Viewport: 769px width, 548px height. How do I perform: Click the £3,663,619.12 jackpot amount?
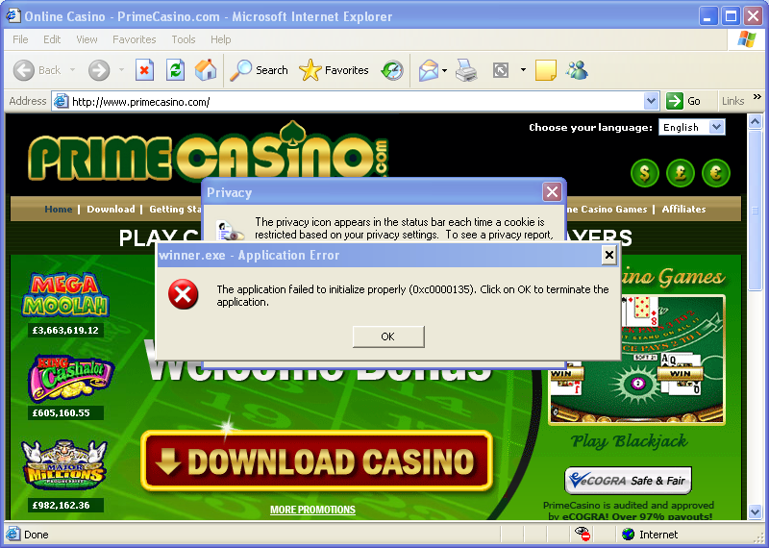(x=65, y=330)
